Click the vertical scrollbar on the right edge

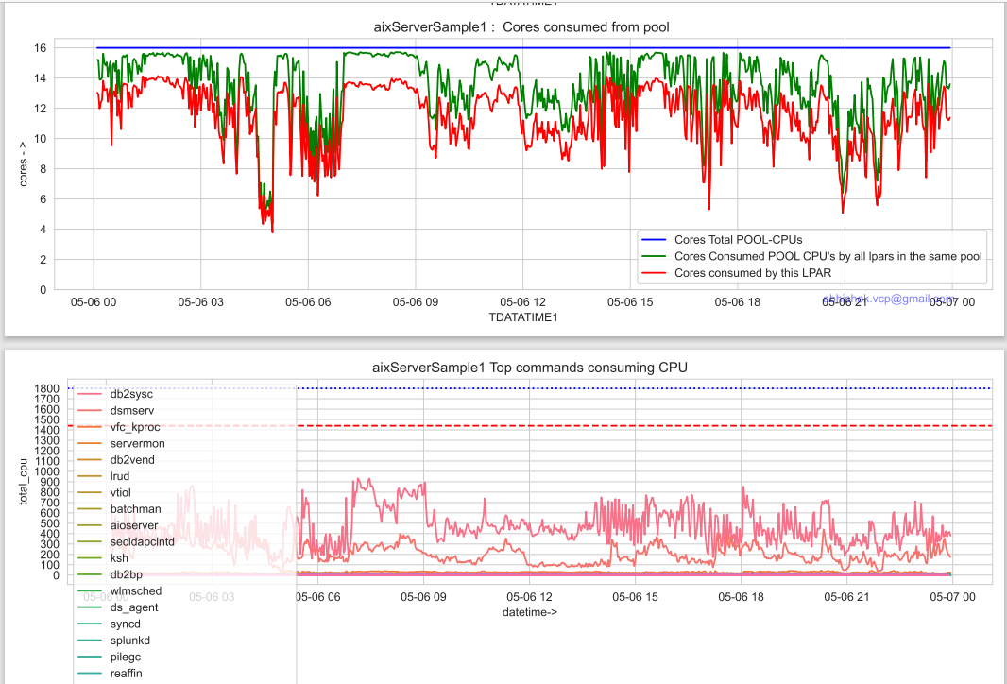pos(1002,340)
